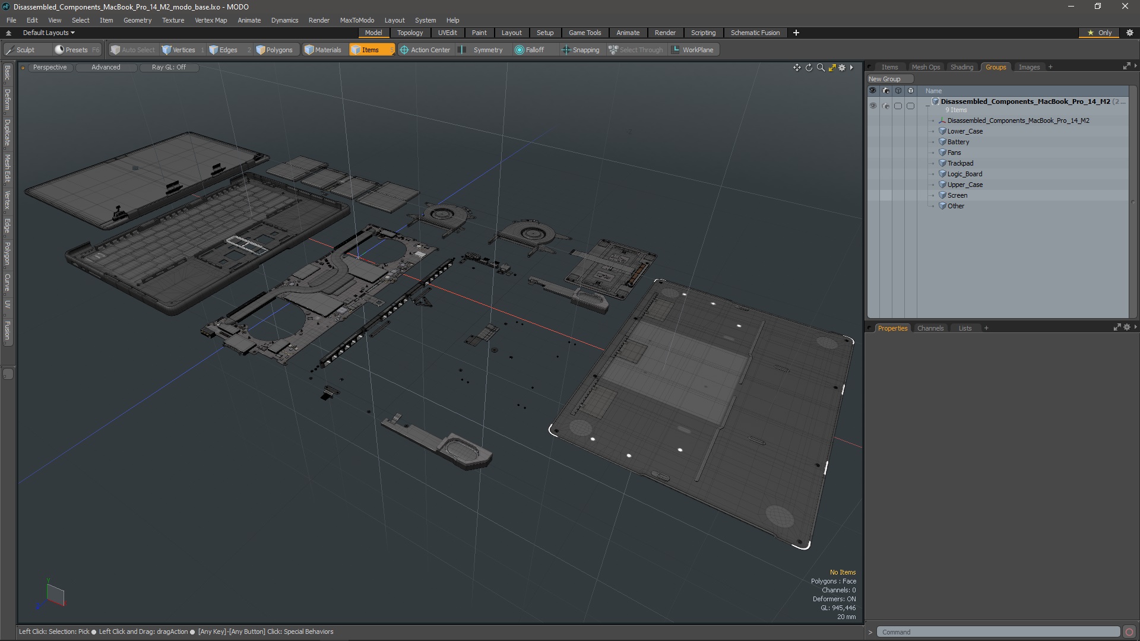Open the WorkPlane tool
Image resolution: width=1140 pixels, height=641 pixels.
(692, 50)
